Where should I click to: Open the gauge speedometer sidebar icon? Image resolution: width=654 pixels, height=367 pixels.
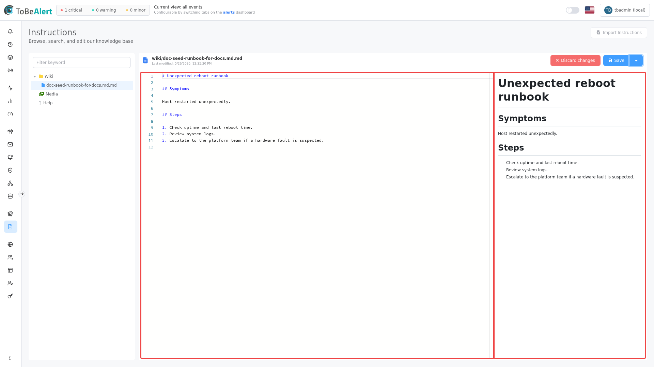(x=10, y=114)
